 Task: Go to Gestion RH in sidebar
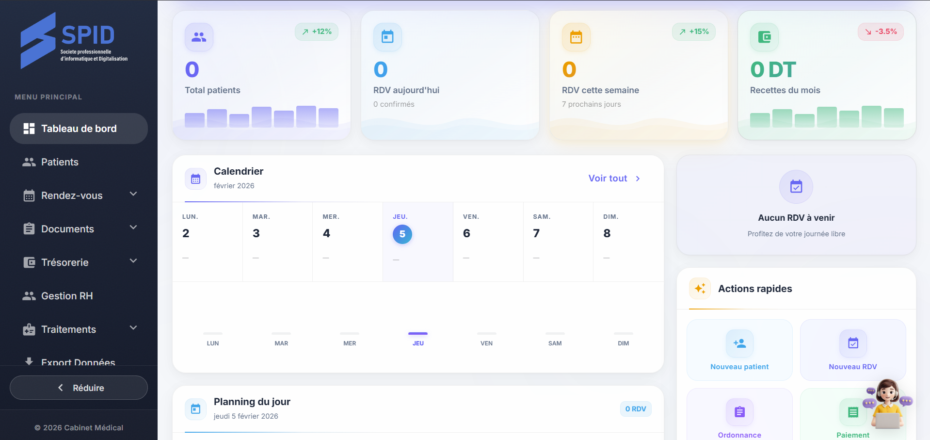pyautogui.click(x=67, y=296)
